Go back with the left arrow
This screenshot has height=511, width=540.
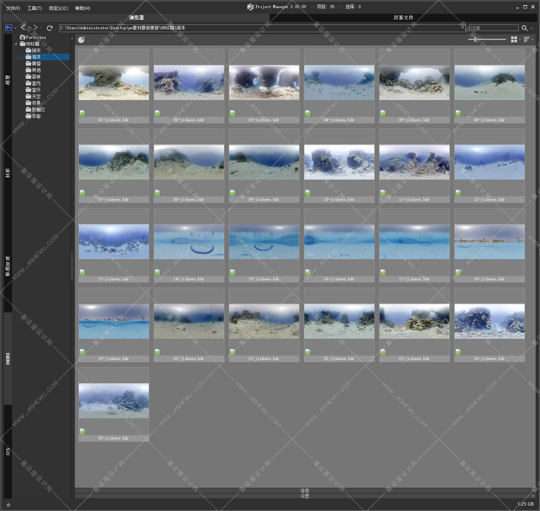click(23, 28)
